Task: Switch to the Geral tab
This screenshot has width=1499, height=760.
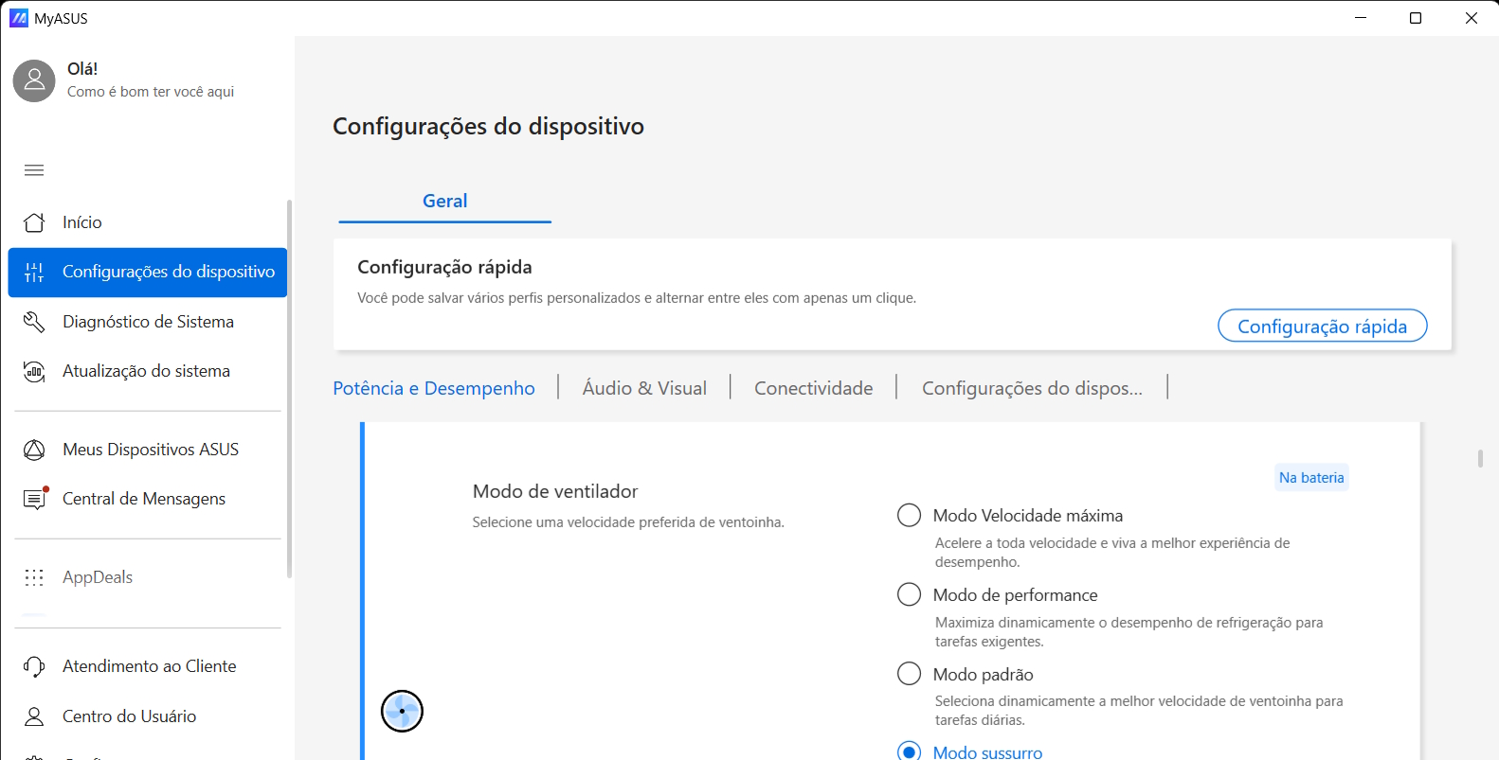Action: coord(444,201)
